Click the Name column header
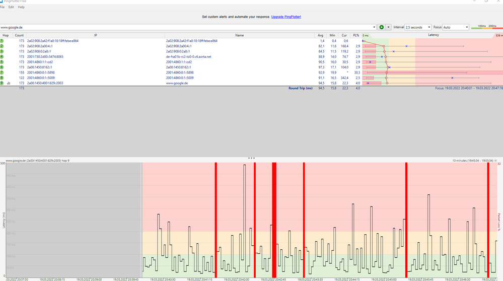The height and width of the screenshot is (281, 503). click(240, 35)
